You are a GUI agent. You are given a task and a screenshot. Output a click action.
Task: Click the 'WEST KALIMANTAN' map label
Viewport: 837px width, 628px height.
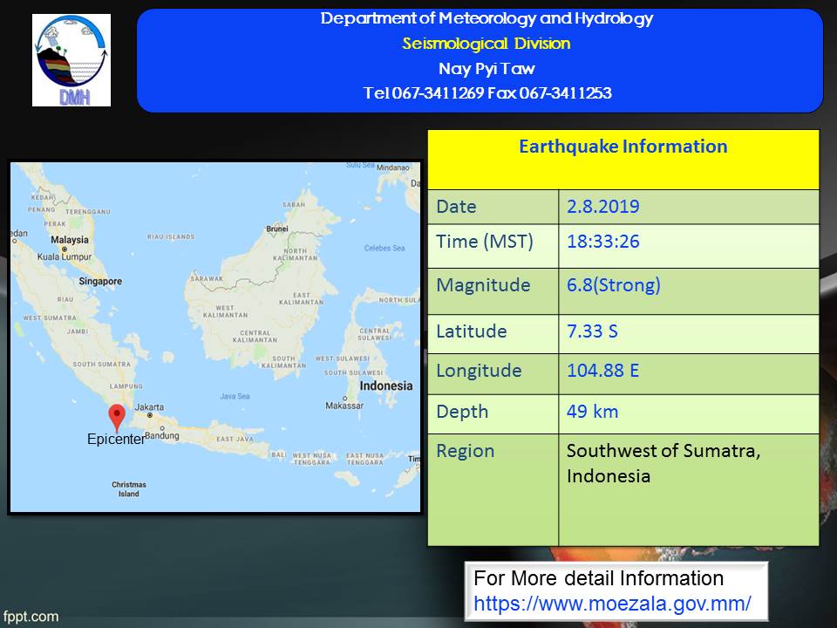225,311
